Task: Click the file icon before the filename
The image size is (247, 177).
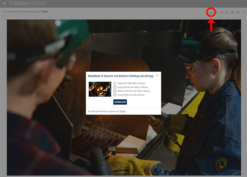Action: click(x=4, y=12)
